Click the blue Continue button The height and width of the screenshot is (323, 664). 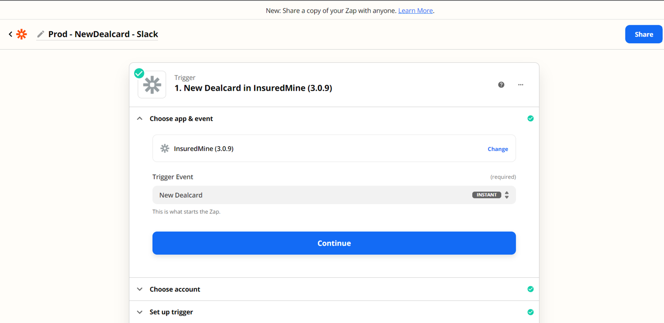click(x=334, y=243)
